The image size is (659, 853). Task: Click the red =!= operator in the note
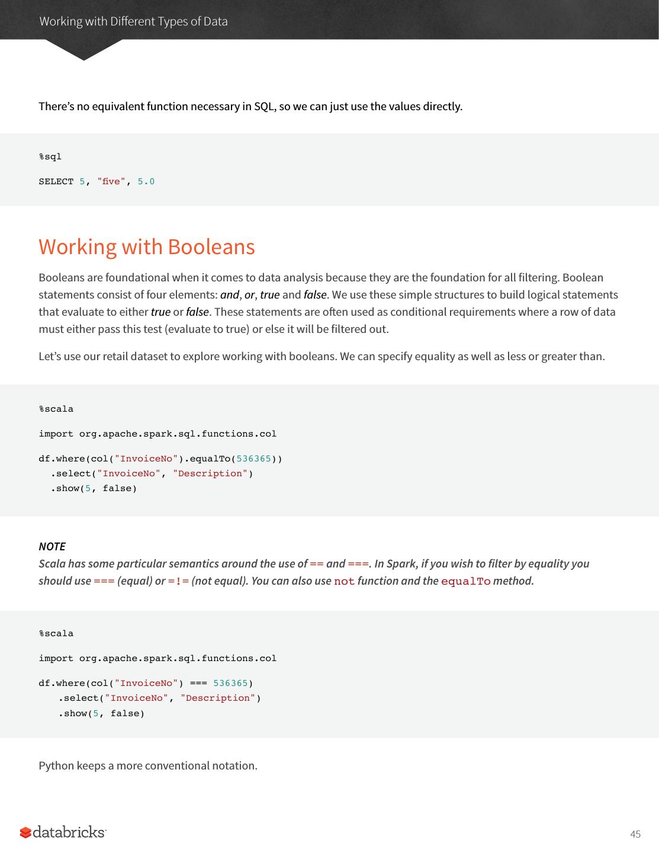(178, 581)
